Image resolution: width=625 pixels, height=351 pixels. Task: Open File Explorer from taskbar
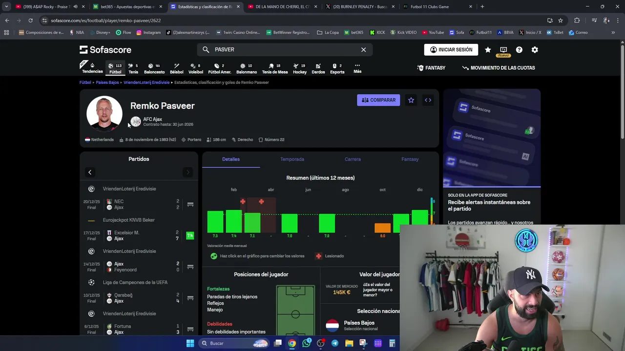(x=349, y=343)
